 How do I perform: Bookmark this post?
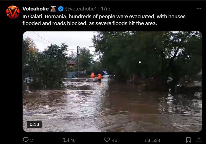click(x=189, y=140)
